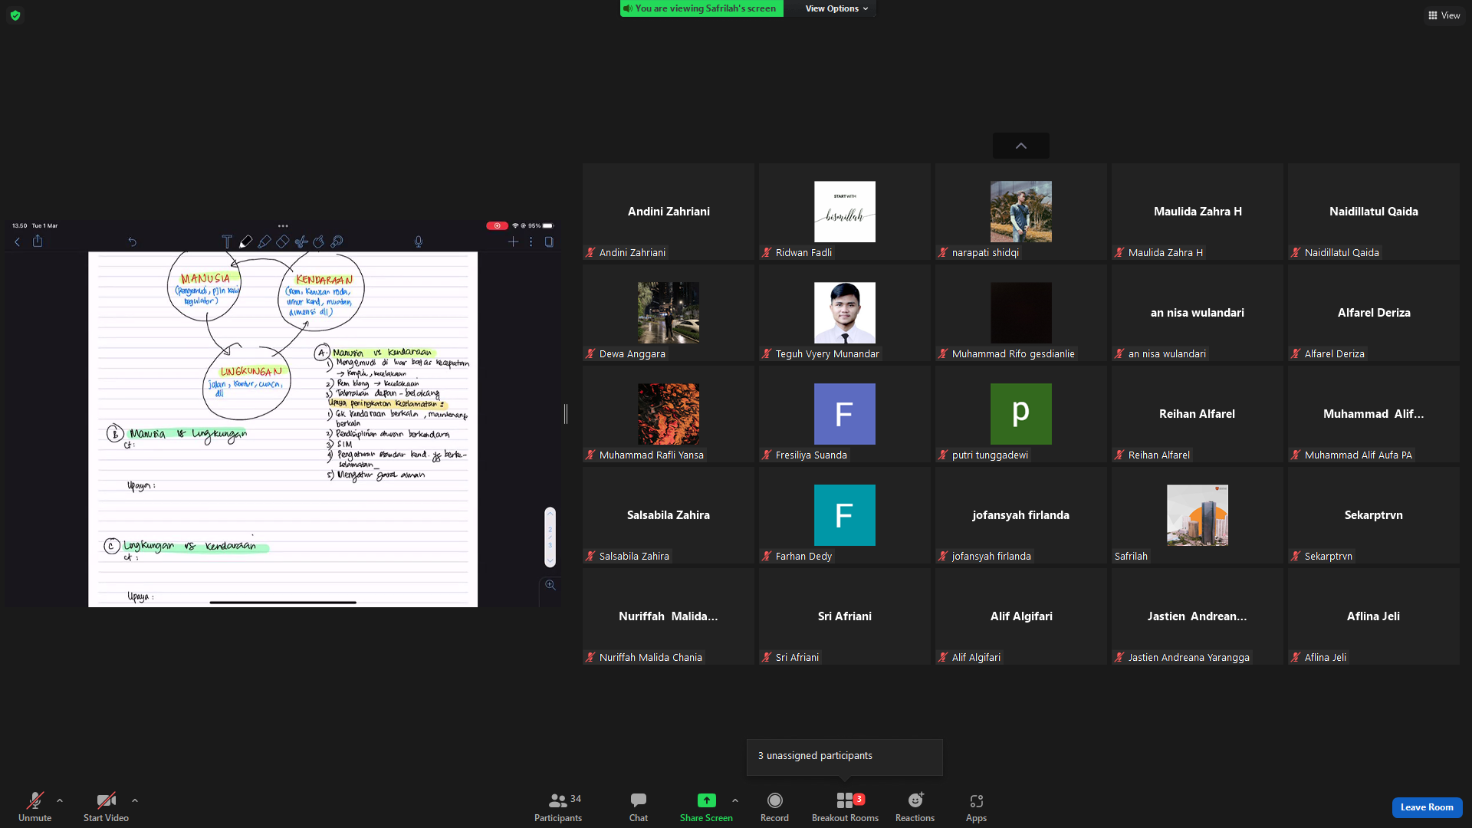
Task: Click the Leave Room button
Action: [1427, 807]
